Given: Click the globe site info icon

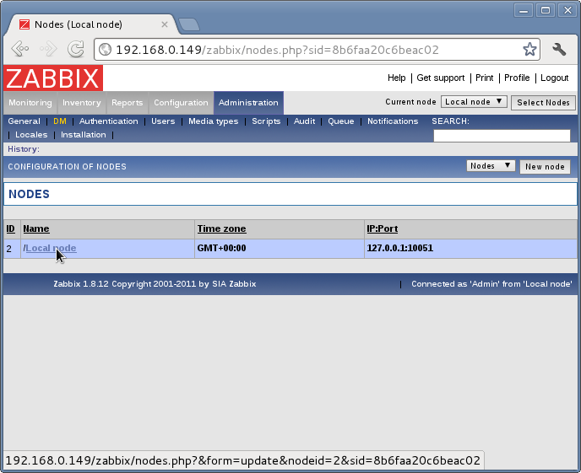Looking at the screenshot, I should 105,50.
